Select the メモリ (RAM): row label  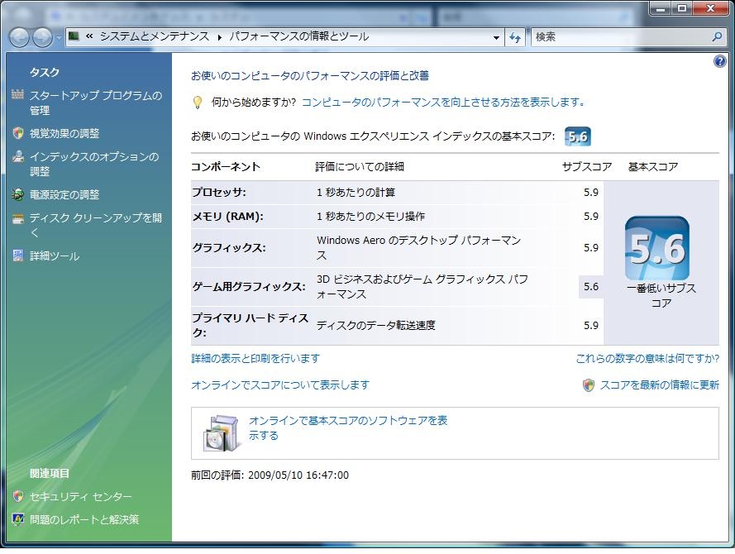(228, 217)
